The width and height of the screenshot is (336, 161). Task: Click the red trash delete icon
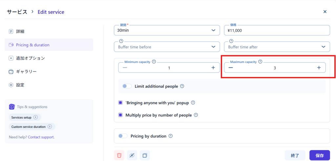click(x=119, y=155)
